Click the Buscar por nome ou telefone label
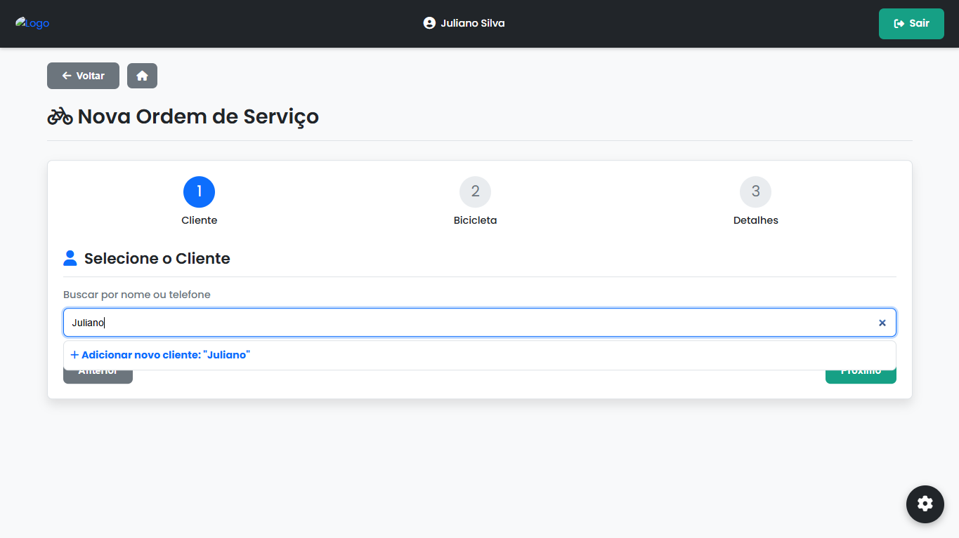 pos(137,295)
